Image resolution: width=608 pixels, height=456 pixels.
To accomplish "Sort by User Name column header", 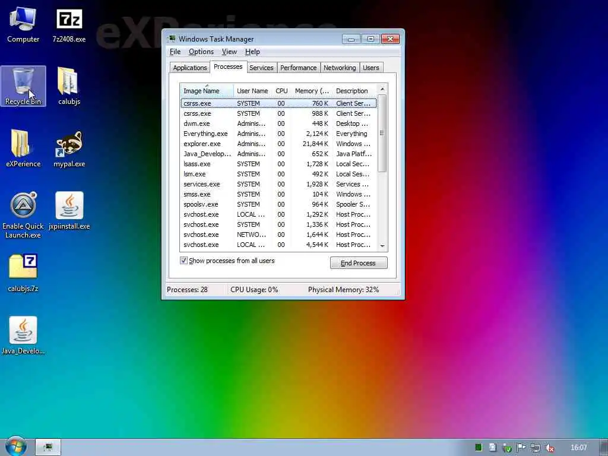I will (253, 91).
